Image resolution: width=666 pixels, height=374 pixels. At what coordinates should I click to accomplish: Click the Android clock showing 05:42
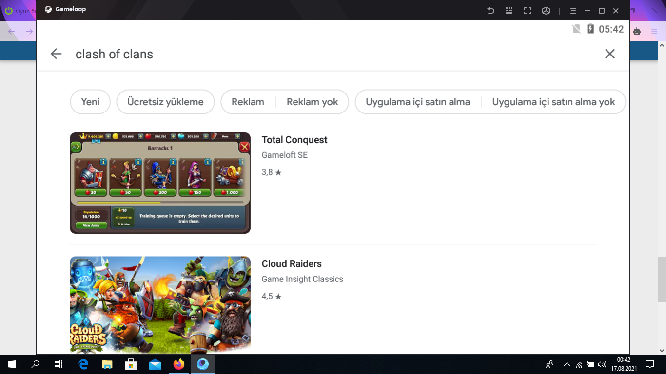(x=611, y=29)
